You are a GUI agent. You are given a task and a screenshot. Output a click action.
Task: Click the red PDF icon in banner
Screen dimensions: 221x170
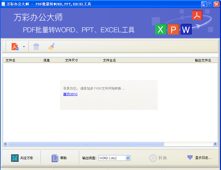tap(197, 15)
